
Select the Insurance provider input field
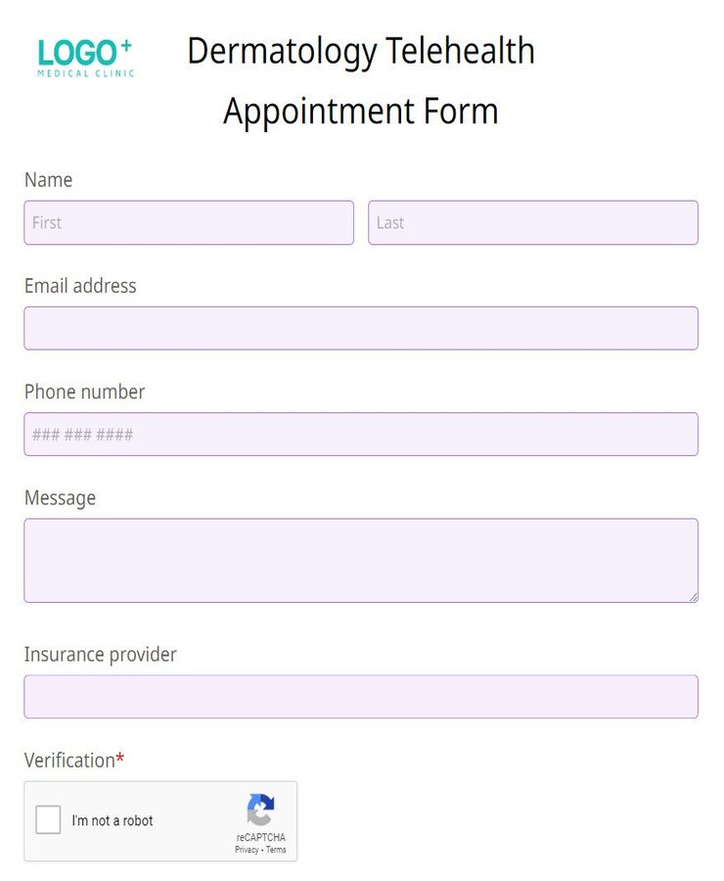pyautogui.click(x=361, y=696)
